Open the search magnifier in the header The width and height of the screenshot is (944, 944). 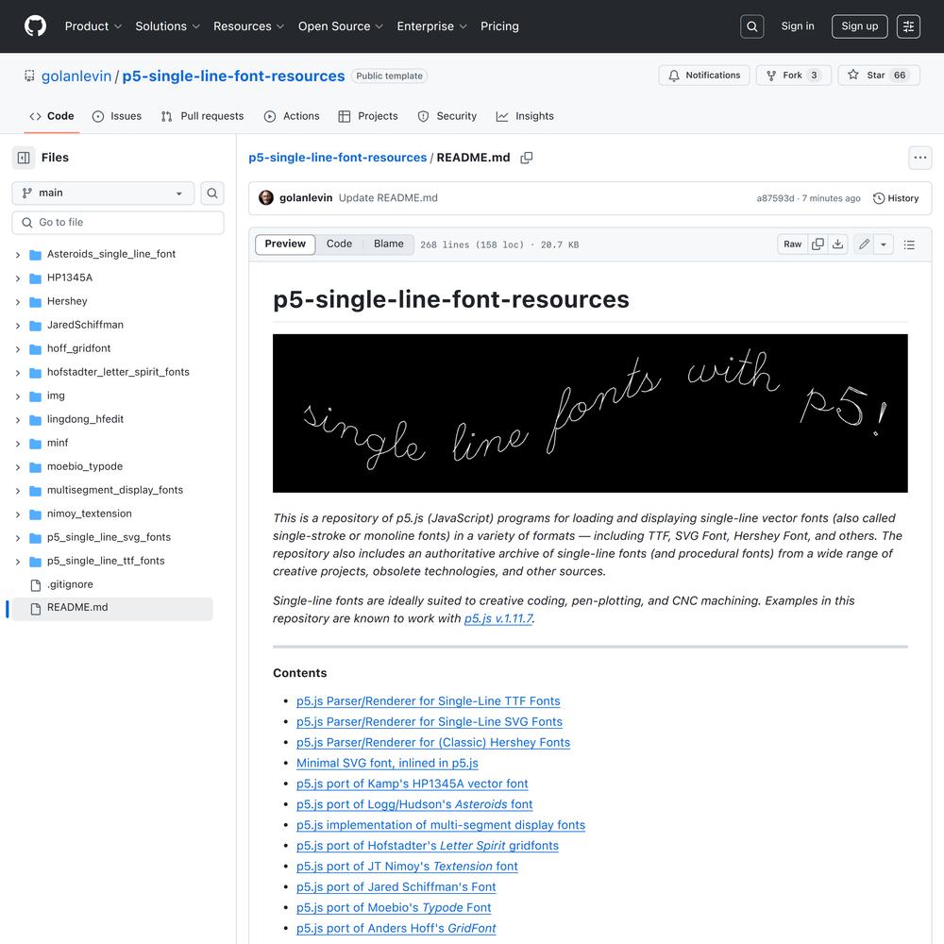[752, 26]
